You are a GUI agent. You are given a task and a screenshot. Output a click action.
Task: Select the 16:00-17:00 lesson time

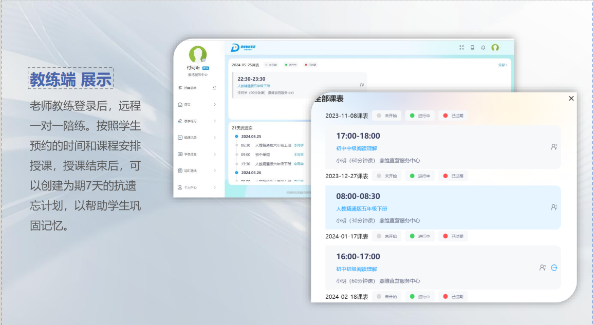tap(358, 257)
